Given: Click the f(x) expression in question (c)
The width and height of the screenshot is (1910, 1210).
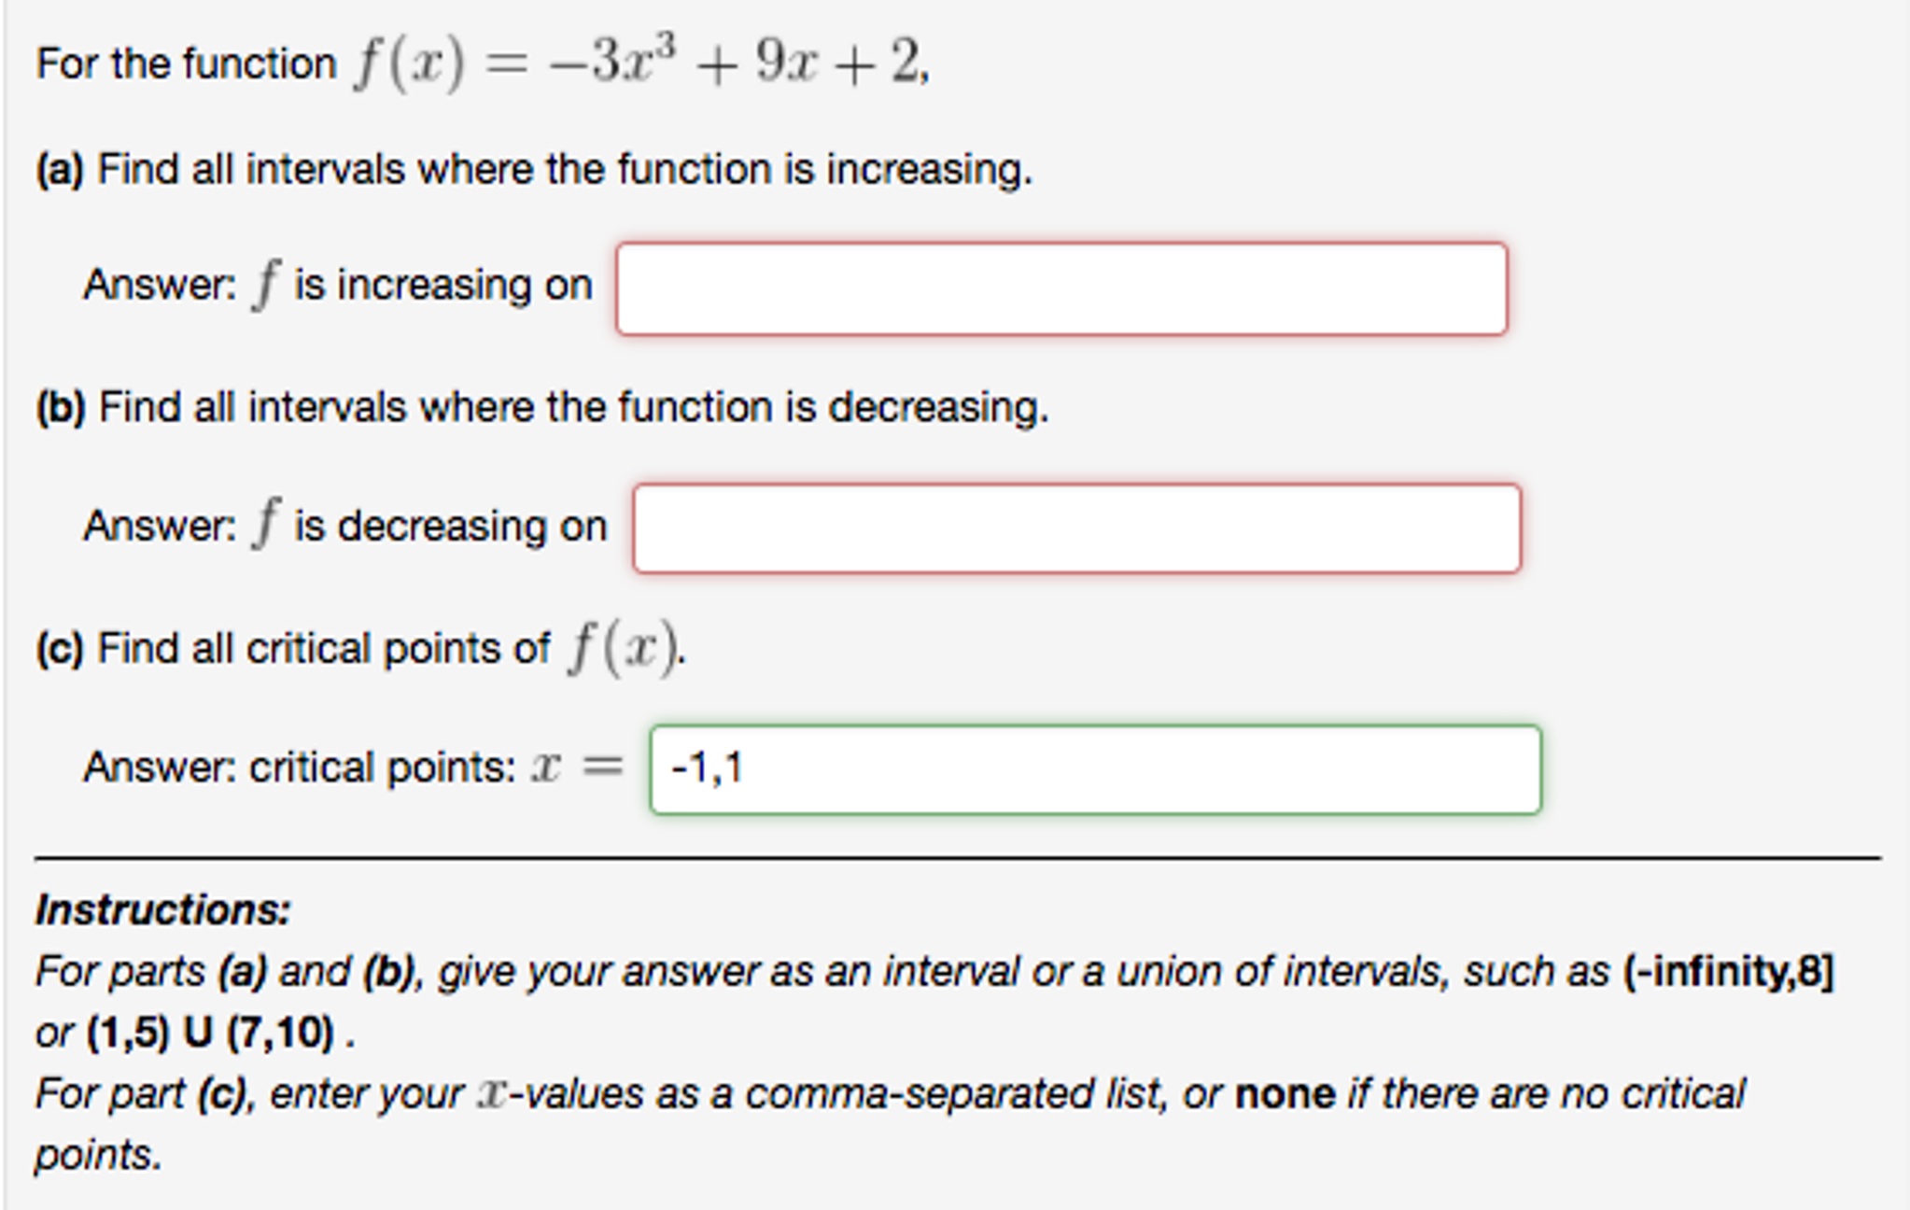Looking at the screenshot, I should pyautogui.click(x=624, y=649).
